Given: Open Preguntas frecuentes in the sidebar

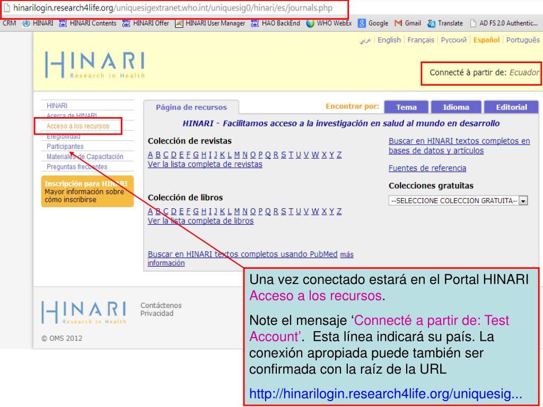Looking at the screenshot, I should [77, 167].
